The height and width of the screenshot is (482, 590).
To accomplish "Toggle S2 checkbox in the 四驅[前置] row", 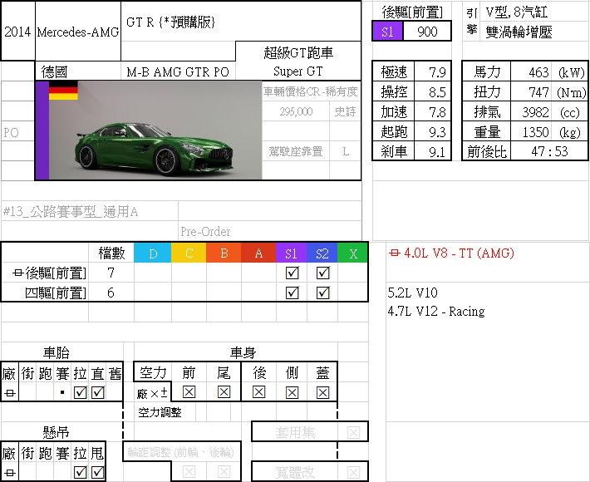I will (322, 293).
